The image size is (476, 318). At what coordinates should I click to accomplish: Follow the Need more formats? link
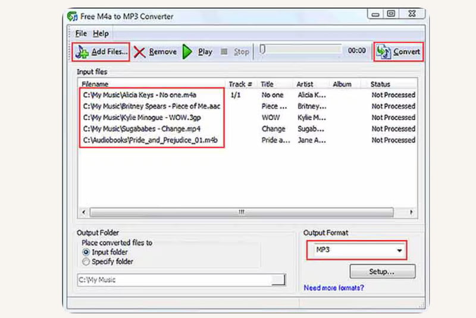point(334,288)
